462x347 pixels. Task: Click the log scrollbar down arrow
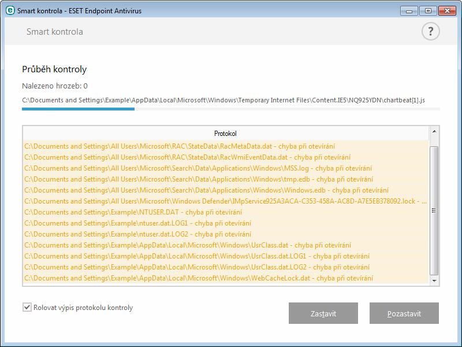(x=434, y=280)
